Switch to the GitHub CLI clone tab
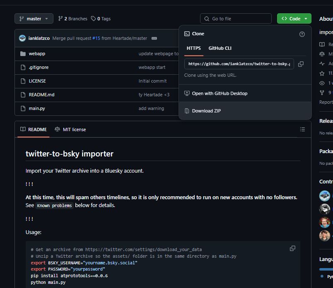This screenshot has width=333, height=288. (x=220, y=48)
